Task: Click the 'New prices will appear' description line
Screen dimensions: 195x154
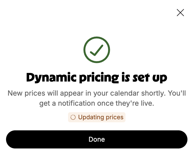Action: click(x=97, y=93)
